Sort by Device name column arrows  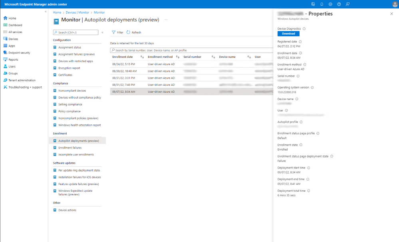coord(249,57)
